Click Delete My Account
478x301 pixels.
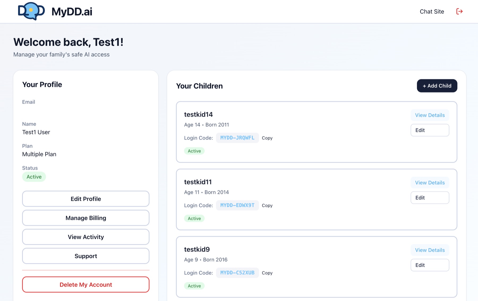[86, 285]
